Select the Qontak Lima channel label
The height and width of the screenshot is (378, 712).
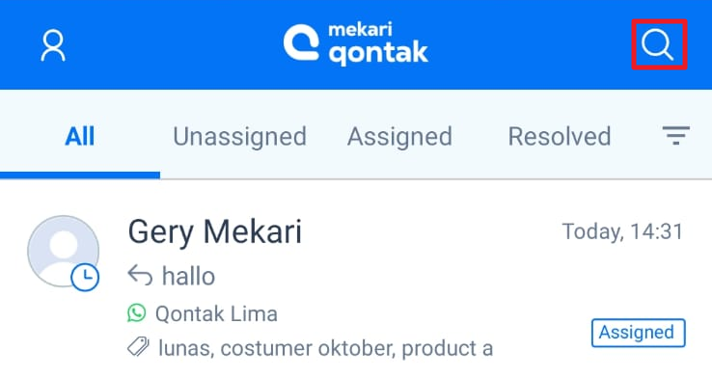click(216, 313)
